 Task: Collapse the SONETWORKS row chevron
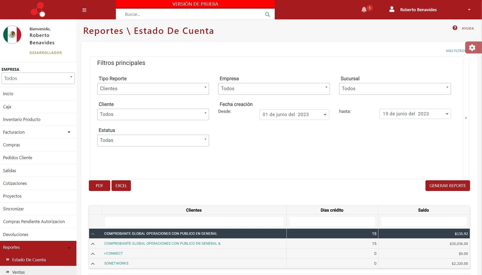pyautogui.click(x=93, y=264)
